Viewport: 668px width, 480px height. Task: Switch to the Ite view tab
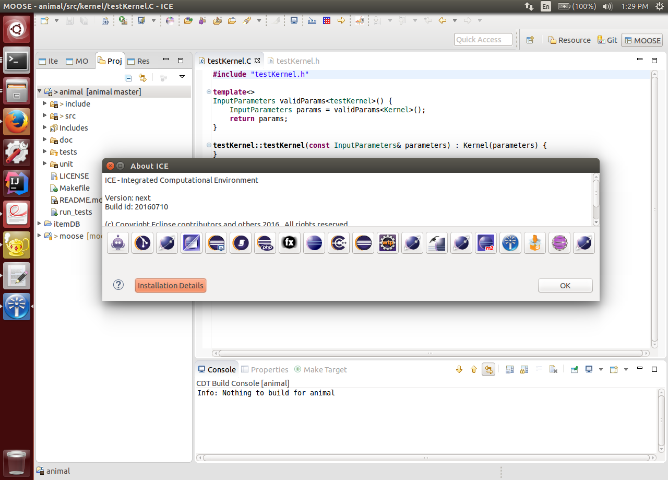pos(48,61)
